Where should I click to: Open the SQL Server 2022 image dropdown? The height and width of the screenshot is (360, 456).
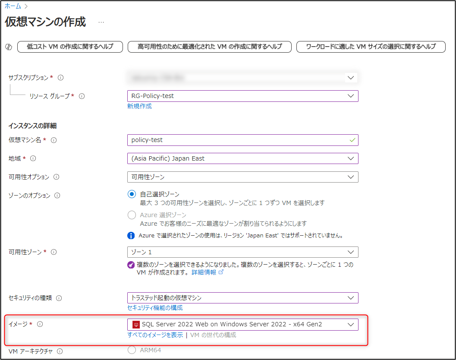tap(242, 325)
